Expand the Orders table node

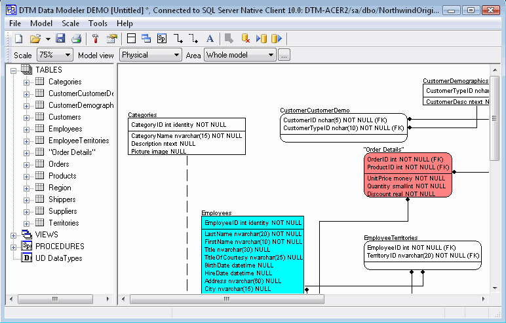[26, 165]
